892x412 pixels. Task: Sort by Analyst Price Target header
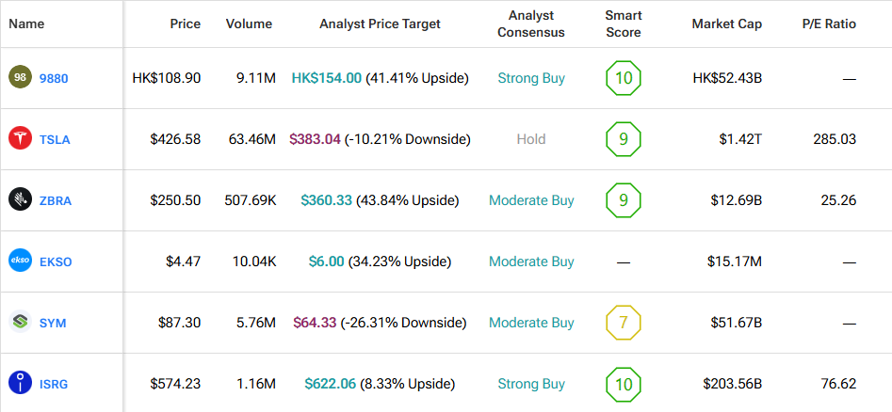380,24
